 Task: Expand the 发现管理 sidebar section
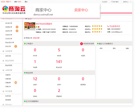[x=9, y=51]
